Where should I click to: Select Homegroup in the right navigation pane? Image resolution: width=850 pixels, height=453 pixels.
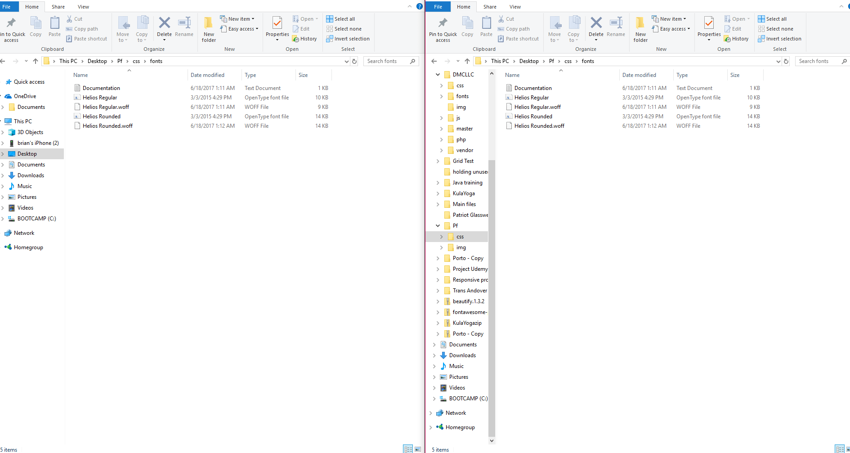460,427
